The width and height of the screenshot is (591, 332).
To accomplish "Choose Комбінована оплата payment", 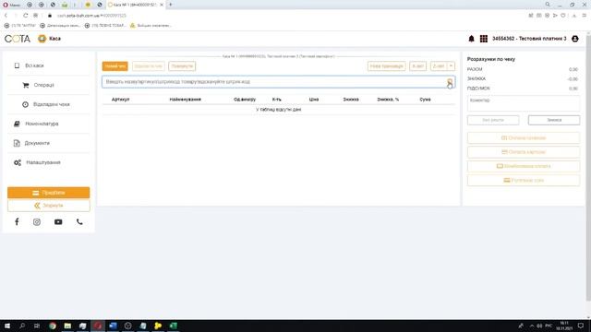I will 524,166.
